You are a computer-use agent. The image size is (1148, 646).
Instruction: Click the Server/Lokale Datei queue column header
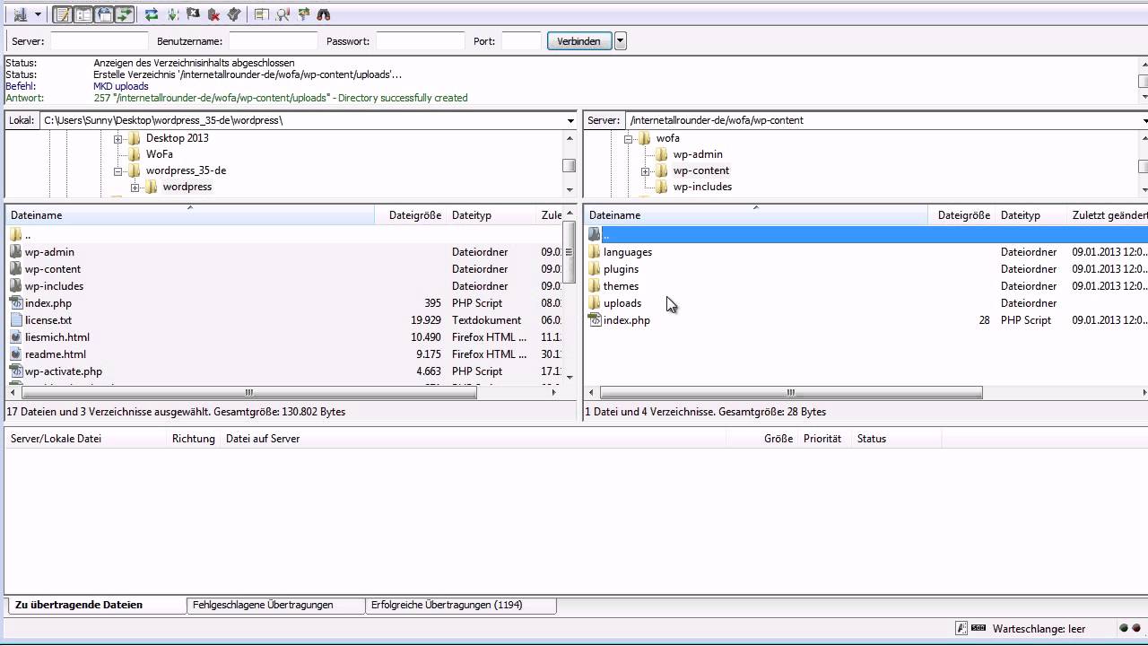[87, 439]
